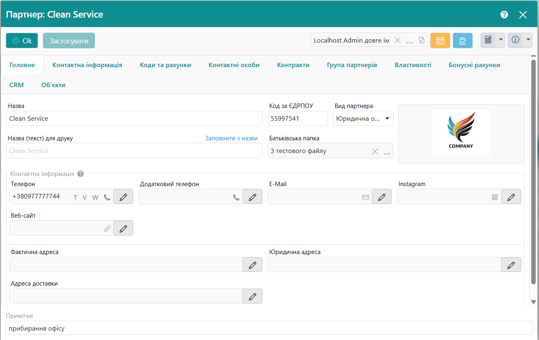This screenshot has height=340, width=539.
Task: Click Telegram T icon in Телефон field
Action: tap(75, 197)
